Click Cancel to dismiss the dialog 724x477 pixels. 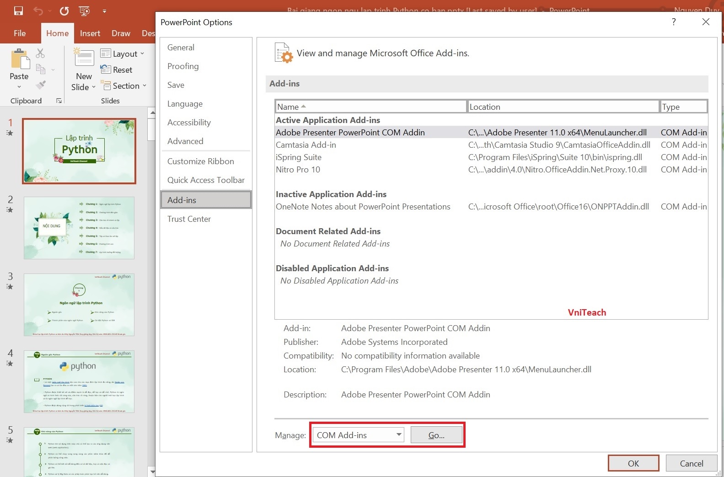691,463
